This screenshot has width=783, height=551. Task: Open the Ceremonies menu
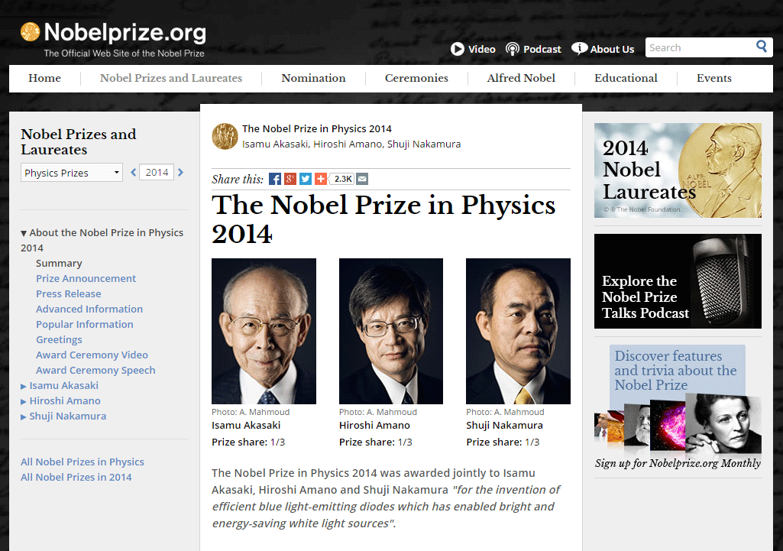[x=416, y=79]
